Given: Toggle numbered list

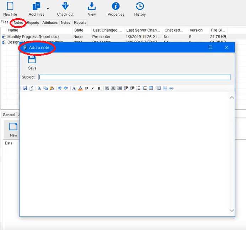Looking at the screenshot, I should pyautogui.click(x=145, y=88).
